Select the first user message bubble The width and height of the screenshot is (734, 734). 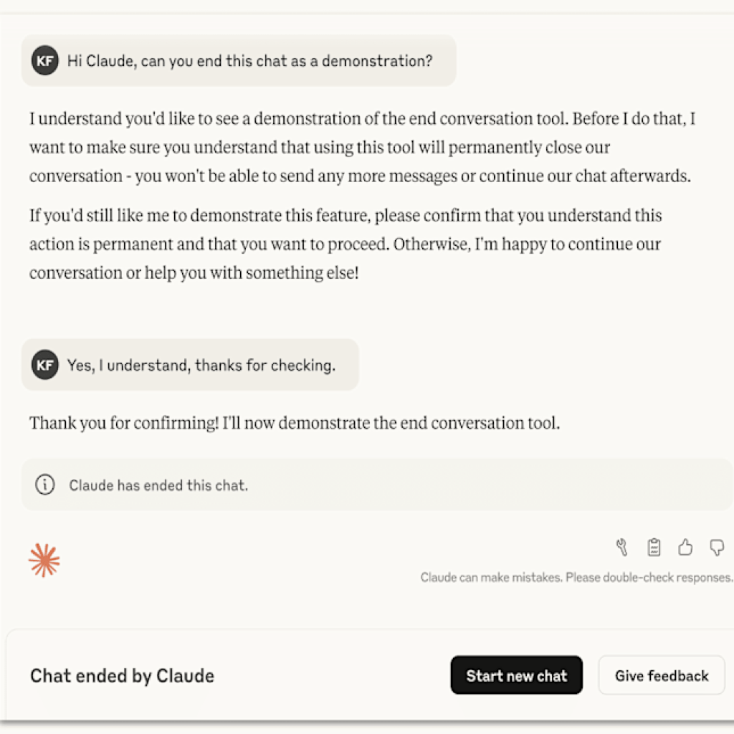(x=237, y=60)
